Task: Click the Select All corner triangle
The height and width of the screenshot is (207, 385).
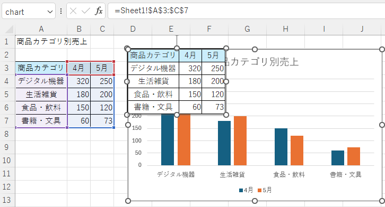Action: [9, 29]
